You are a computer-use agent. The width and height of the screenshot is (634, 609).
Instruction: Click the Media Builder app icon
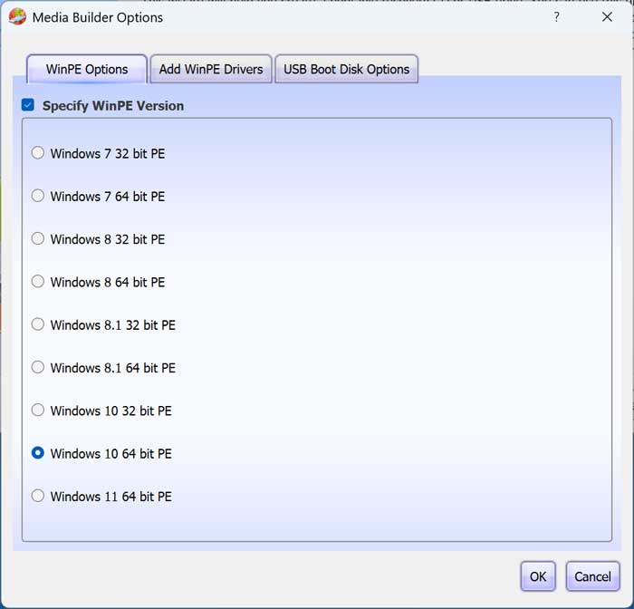click(x=17, y=17)
